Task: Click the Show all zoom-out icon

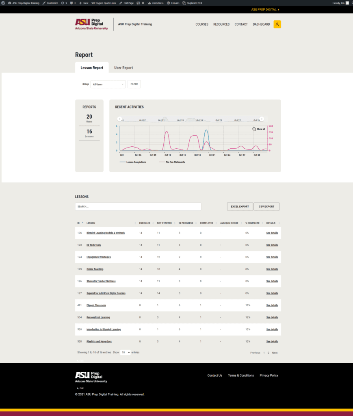Action: coord(254,129)
